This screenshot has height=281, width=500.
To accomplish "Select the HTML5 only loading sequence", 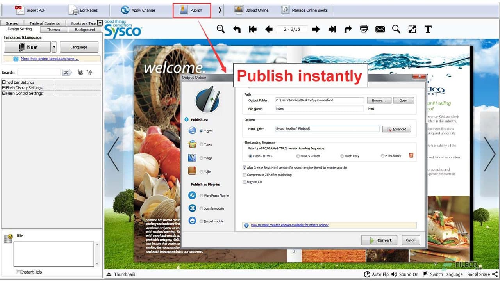I will pyautogui.click(x=383, y=156).
